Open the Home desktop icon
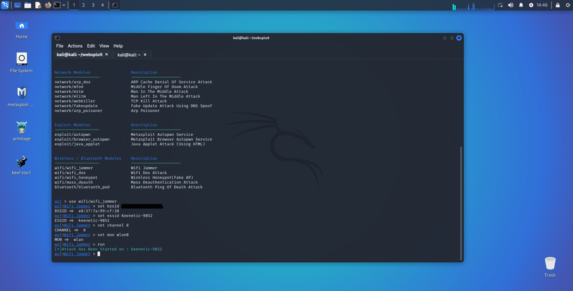Viewport: 573px width, 291px height. 21,30
